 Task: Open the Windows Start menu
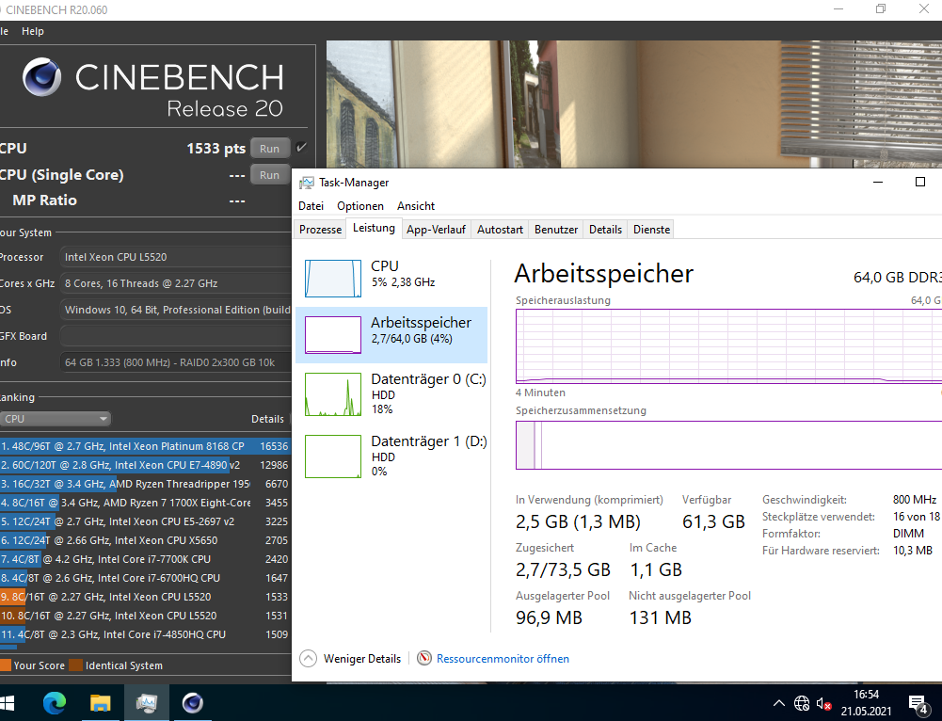pyautogui.click(x=8, y=703)
